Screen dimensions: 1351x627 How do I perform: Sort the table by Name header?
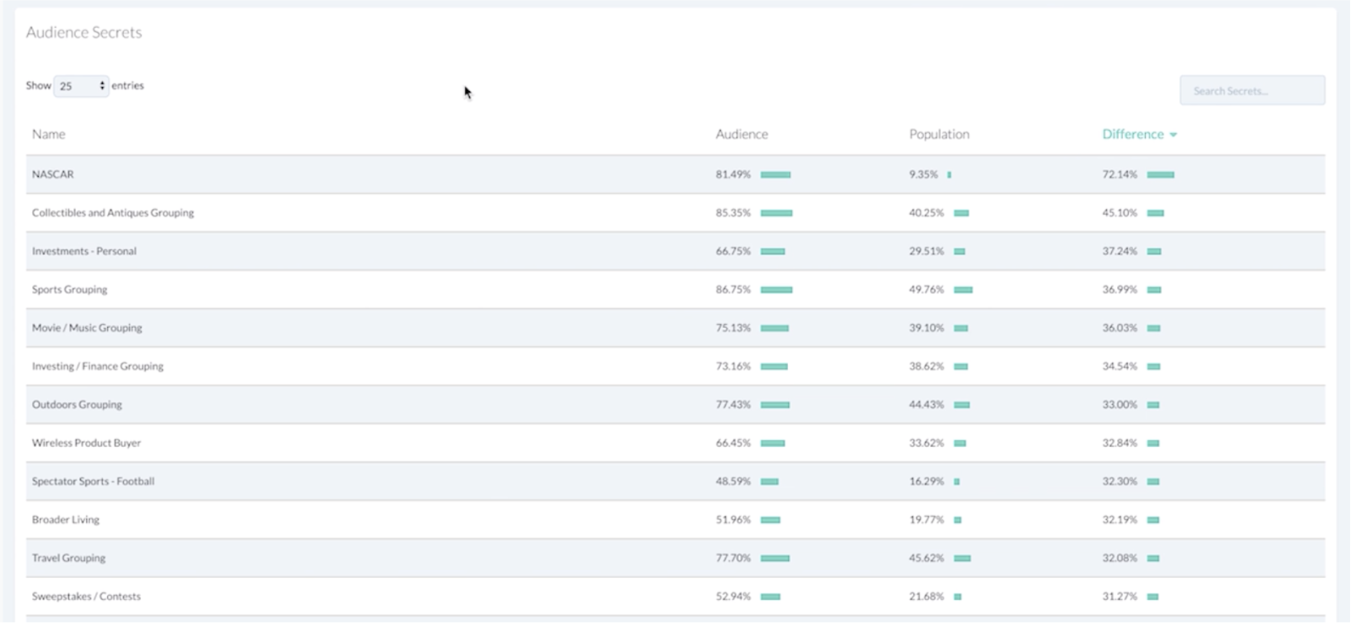48,134
